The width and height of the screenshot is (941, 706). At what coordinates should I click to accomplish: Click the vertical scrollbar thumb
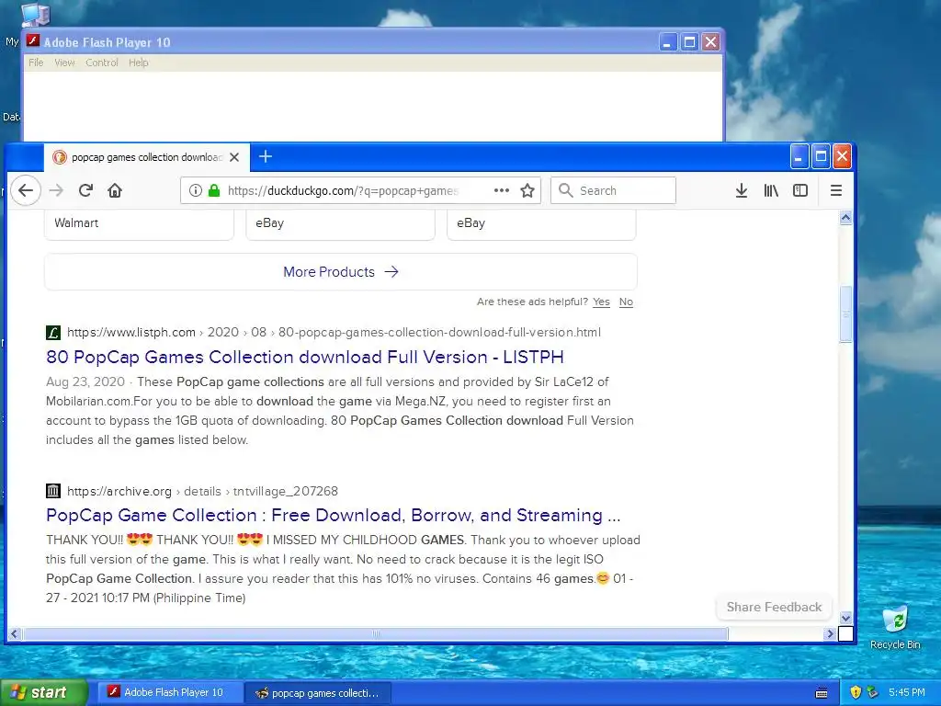pos(845,313)
